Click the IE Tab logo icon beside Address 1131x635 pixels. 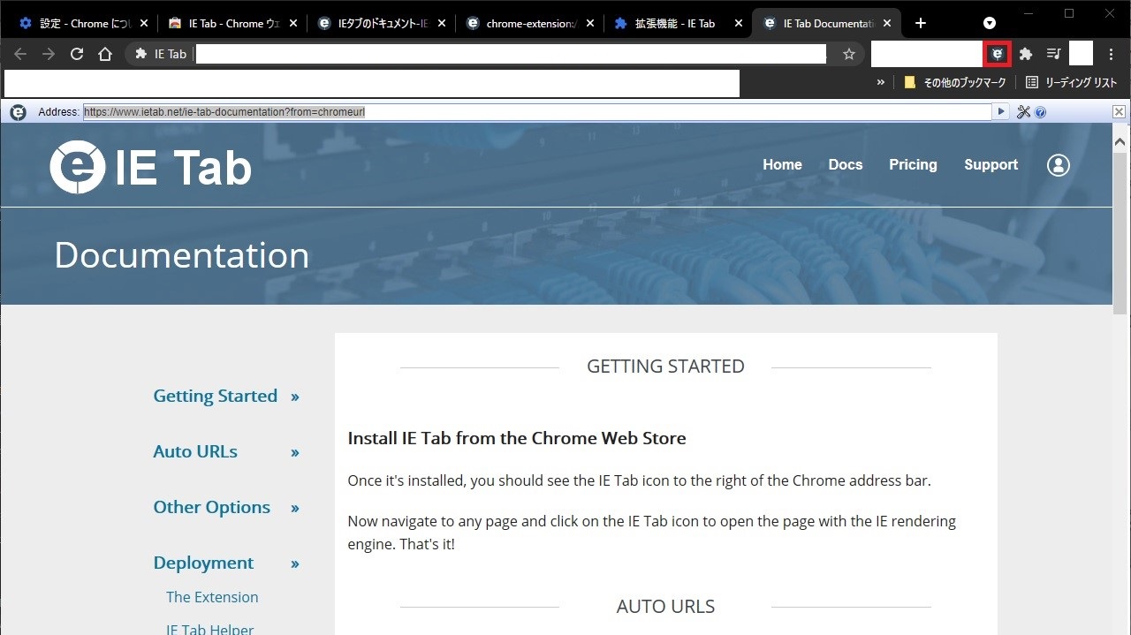click(18, 112)
